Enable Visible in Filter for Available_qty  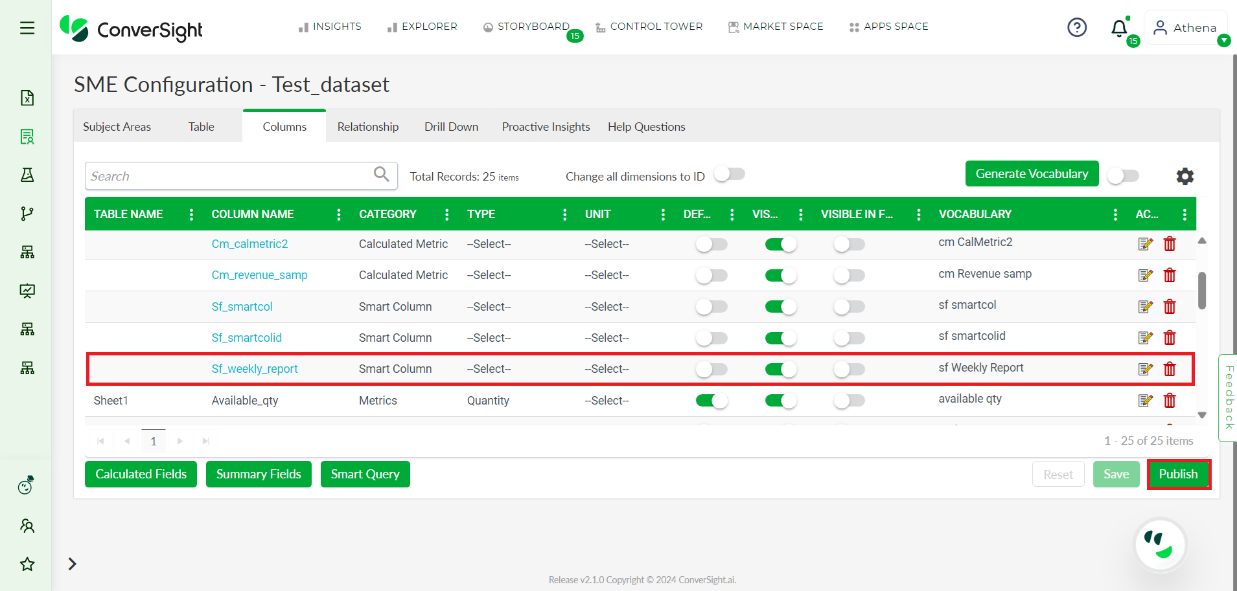(849, 401)
